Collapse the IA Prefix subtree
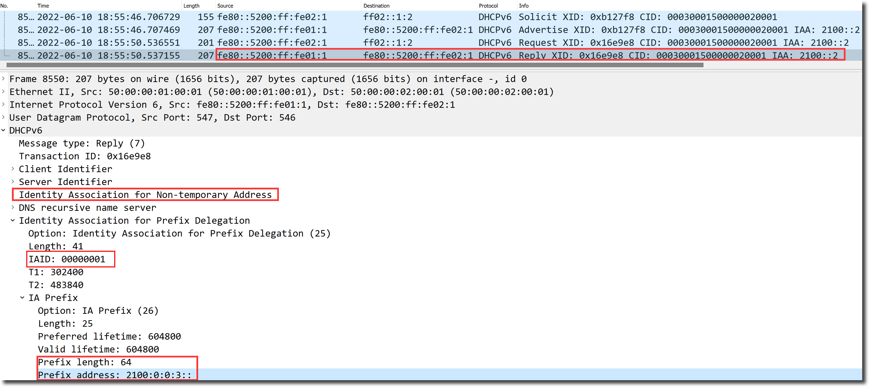Viewport: 869px width, 387px height. (x=23, y=298)
